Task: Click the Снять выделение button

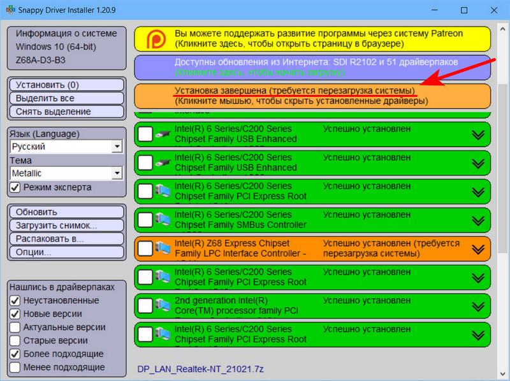Action: click(x=67, y=111)
